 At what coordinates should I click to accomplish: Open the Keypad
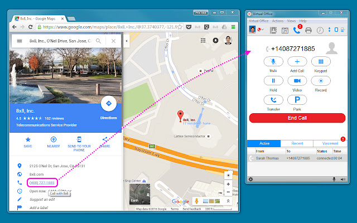tap(321, 61)
